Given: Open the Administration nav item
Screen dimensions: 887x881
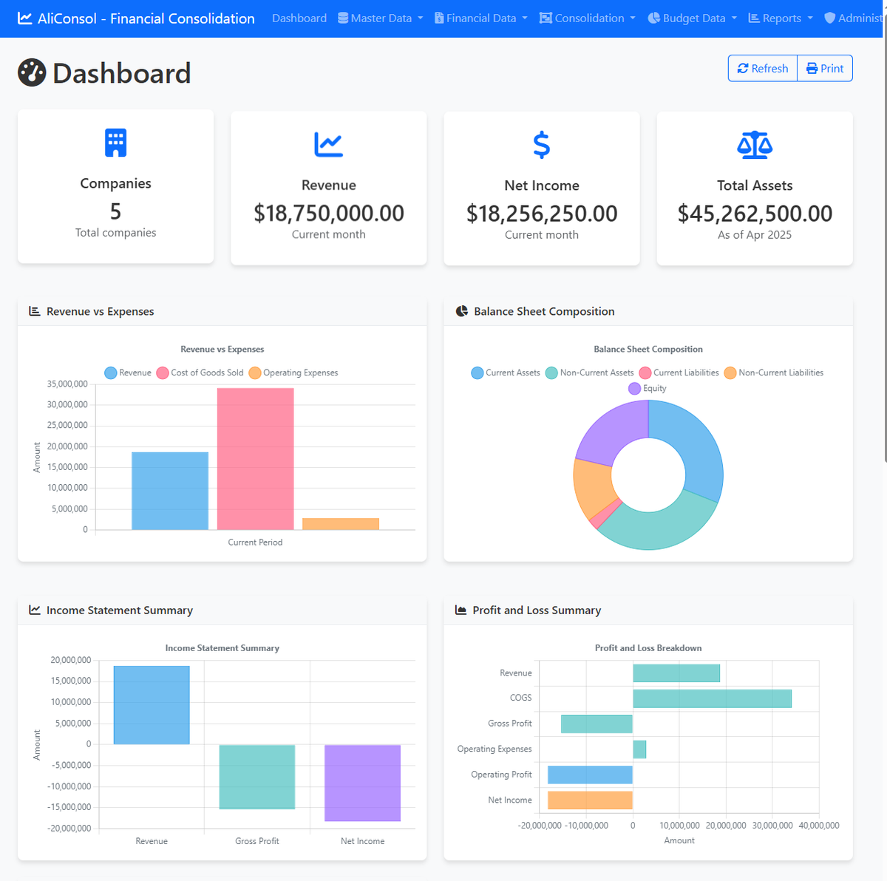Looking at the screenshot, I should 855,18.
